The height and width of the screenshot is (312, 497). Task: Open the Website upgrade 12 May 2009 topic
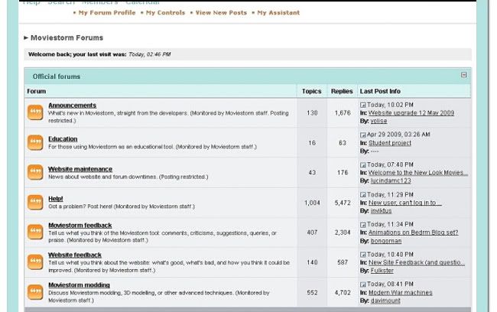411,113
